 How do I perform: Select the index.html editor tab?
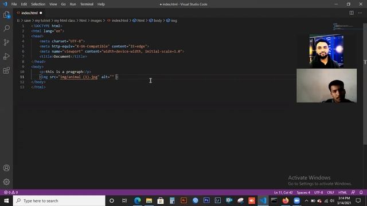[x=29, y=13]
